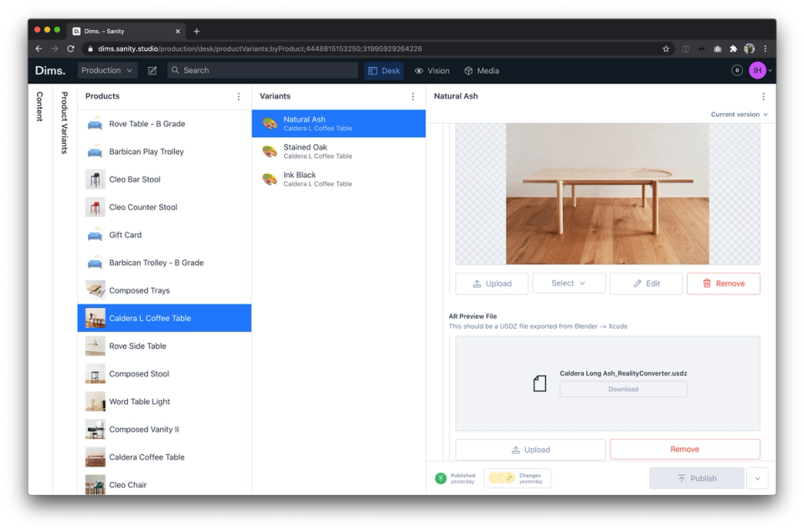
Task: Select the Content vertical pane tab
Action: coord(39,106)
